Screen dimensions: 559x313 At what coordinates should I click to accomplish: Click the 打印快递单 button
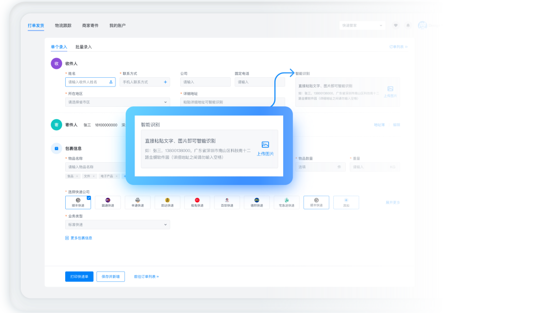pyautogui.click(x=79, y=277)
